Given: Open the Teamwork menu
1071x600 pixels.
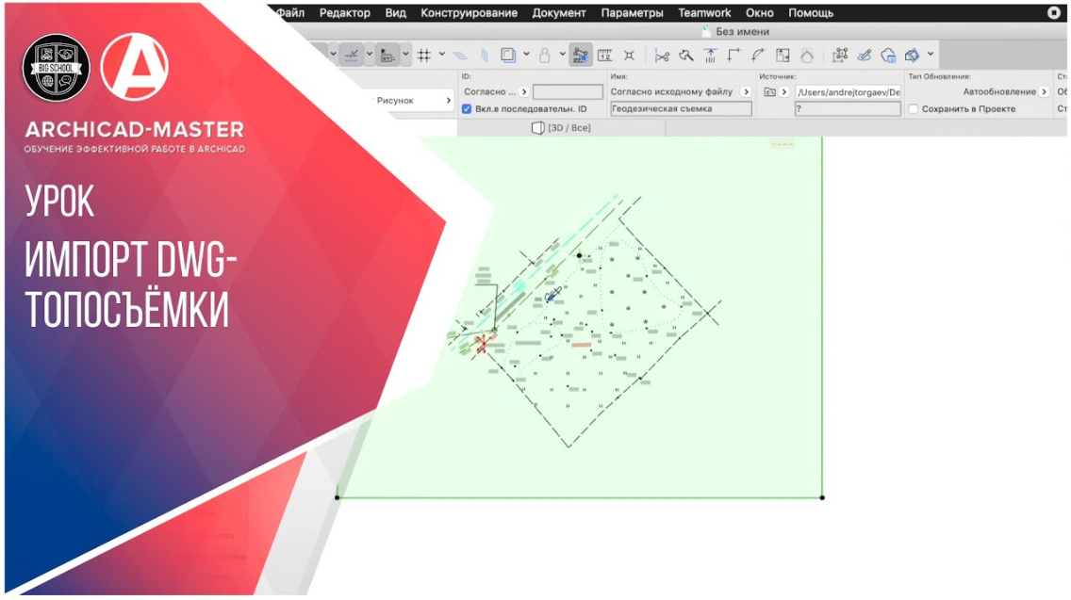Looking at the screenshot, I should tap(704, 12).
